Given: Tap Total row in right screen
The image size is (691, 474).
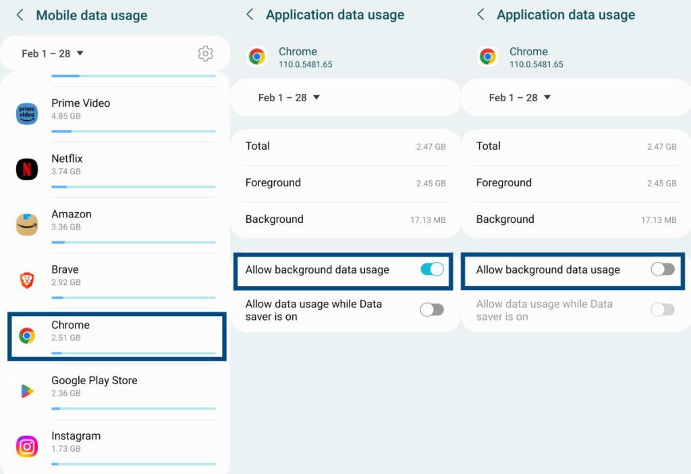Looking at the screenshot, I should click(576, 147).
